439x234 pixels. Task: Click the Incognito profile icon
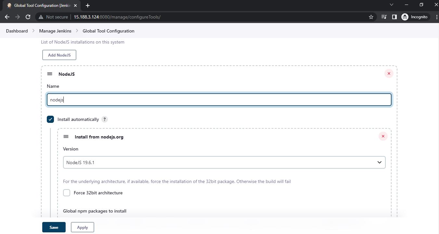tap(405, 17)
